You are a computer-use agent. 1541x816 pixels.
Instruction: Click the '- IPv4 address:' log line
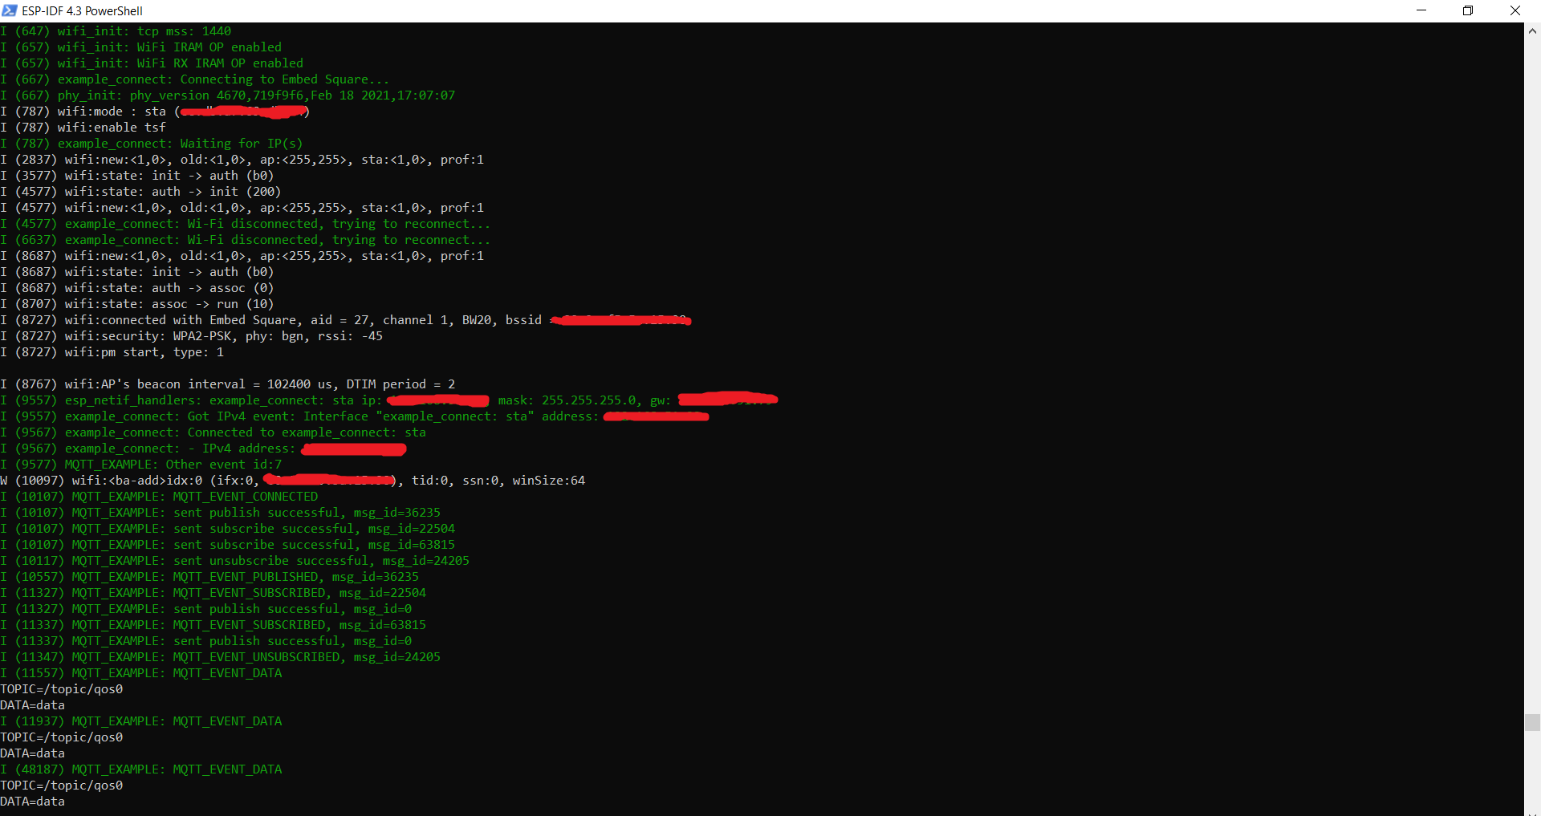(x=203, y=449)
